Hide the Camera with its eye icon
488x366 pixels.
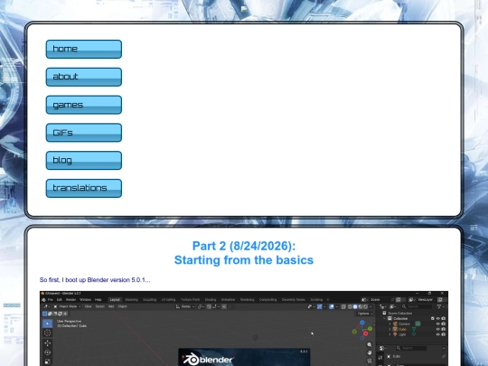[438, 324]
